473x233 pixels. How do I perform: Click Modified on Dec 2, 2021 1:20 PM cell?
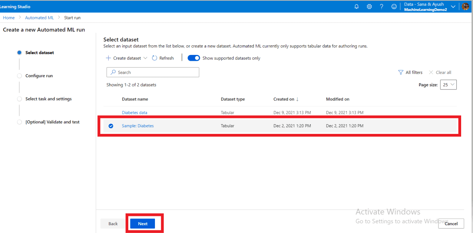tap(345, 126)
